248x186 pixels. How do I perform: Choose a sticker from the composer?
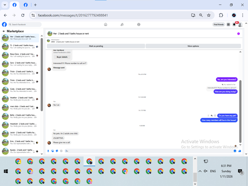click(57, 151)
